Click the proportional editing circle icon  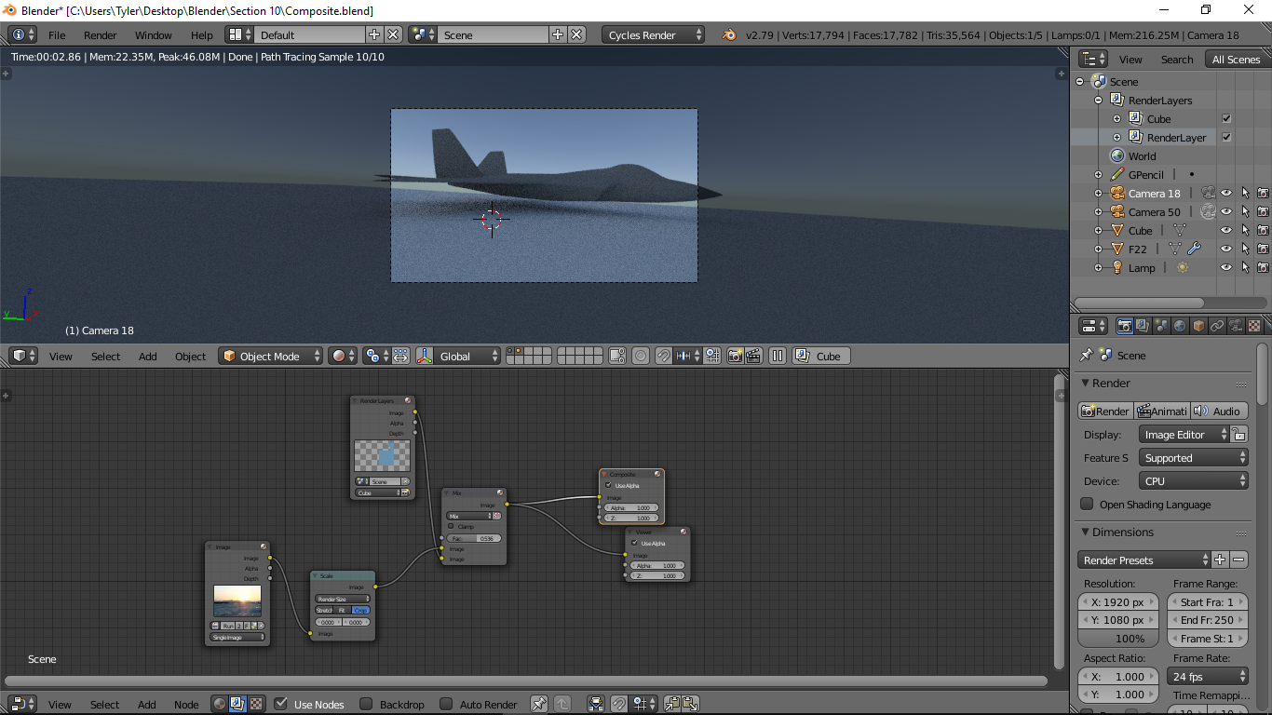tap(641, 356)
